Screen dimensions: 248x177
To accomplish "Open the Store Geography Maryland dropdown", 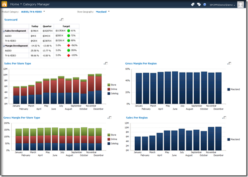I will click(x=109, y=11).
